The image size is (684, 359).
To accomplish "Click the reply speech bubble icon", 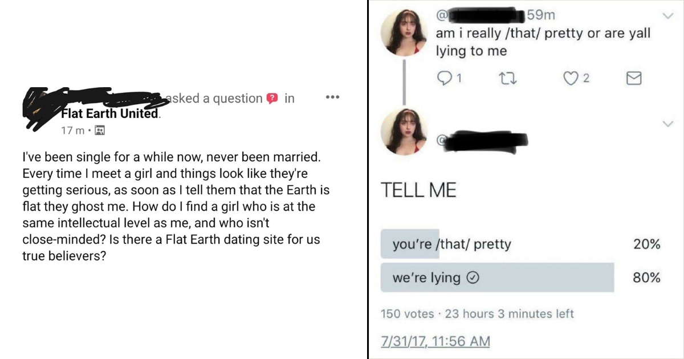I will click(443, 78).
